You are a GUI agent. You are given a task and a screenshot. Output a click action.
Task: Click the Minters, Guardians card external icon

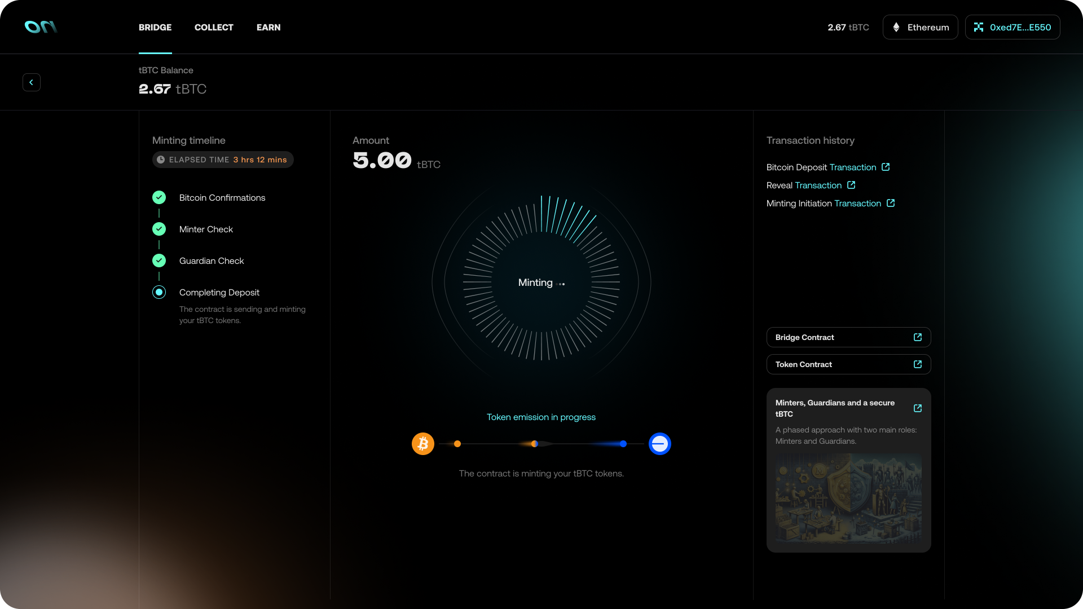(x=918, y=408)
